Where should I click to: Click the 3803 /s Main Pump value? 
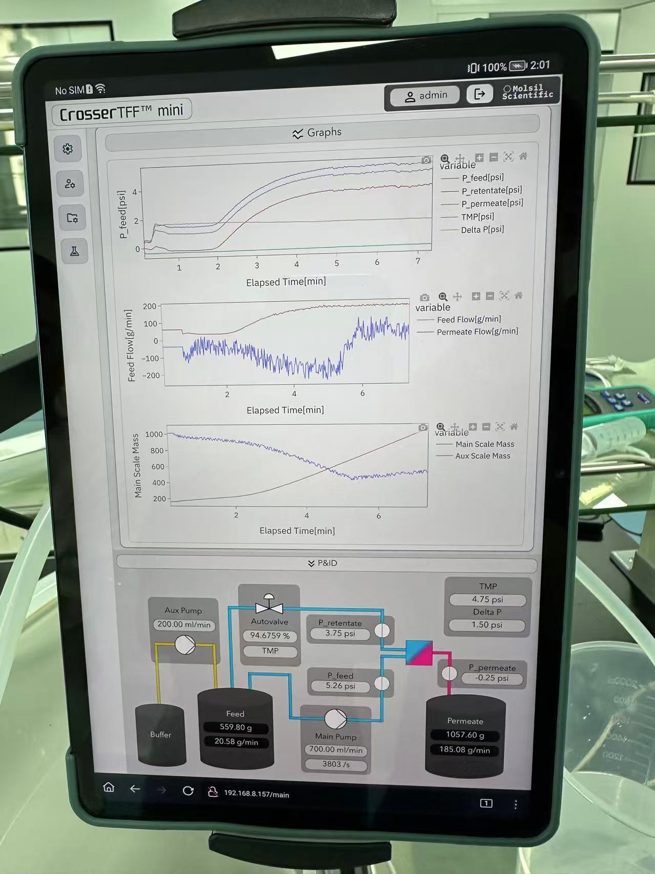click(x=336, y=764)
